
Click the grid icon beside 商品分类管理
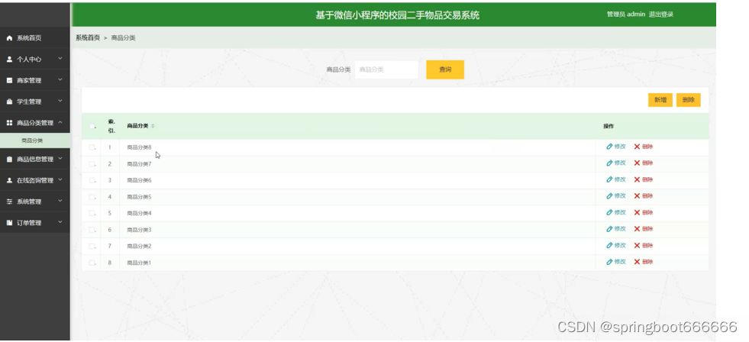[10, 123]
